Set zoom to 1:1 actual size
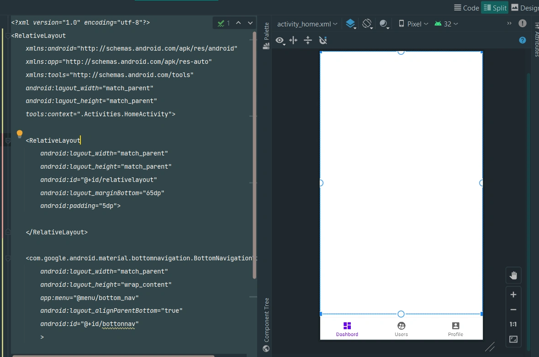This screenshot has width=539, height=357. tap(513, 324)
